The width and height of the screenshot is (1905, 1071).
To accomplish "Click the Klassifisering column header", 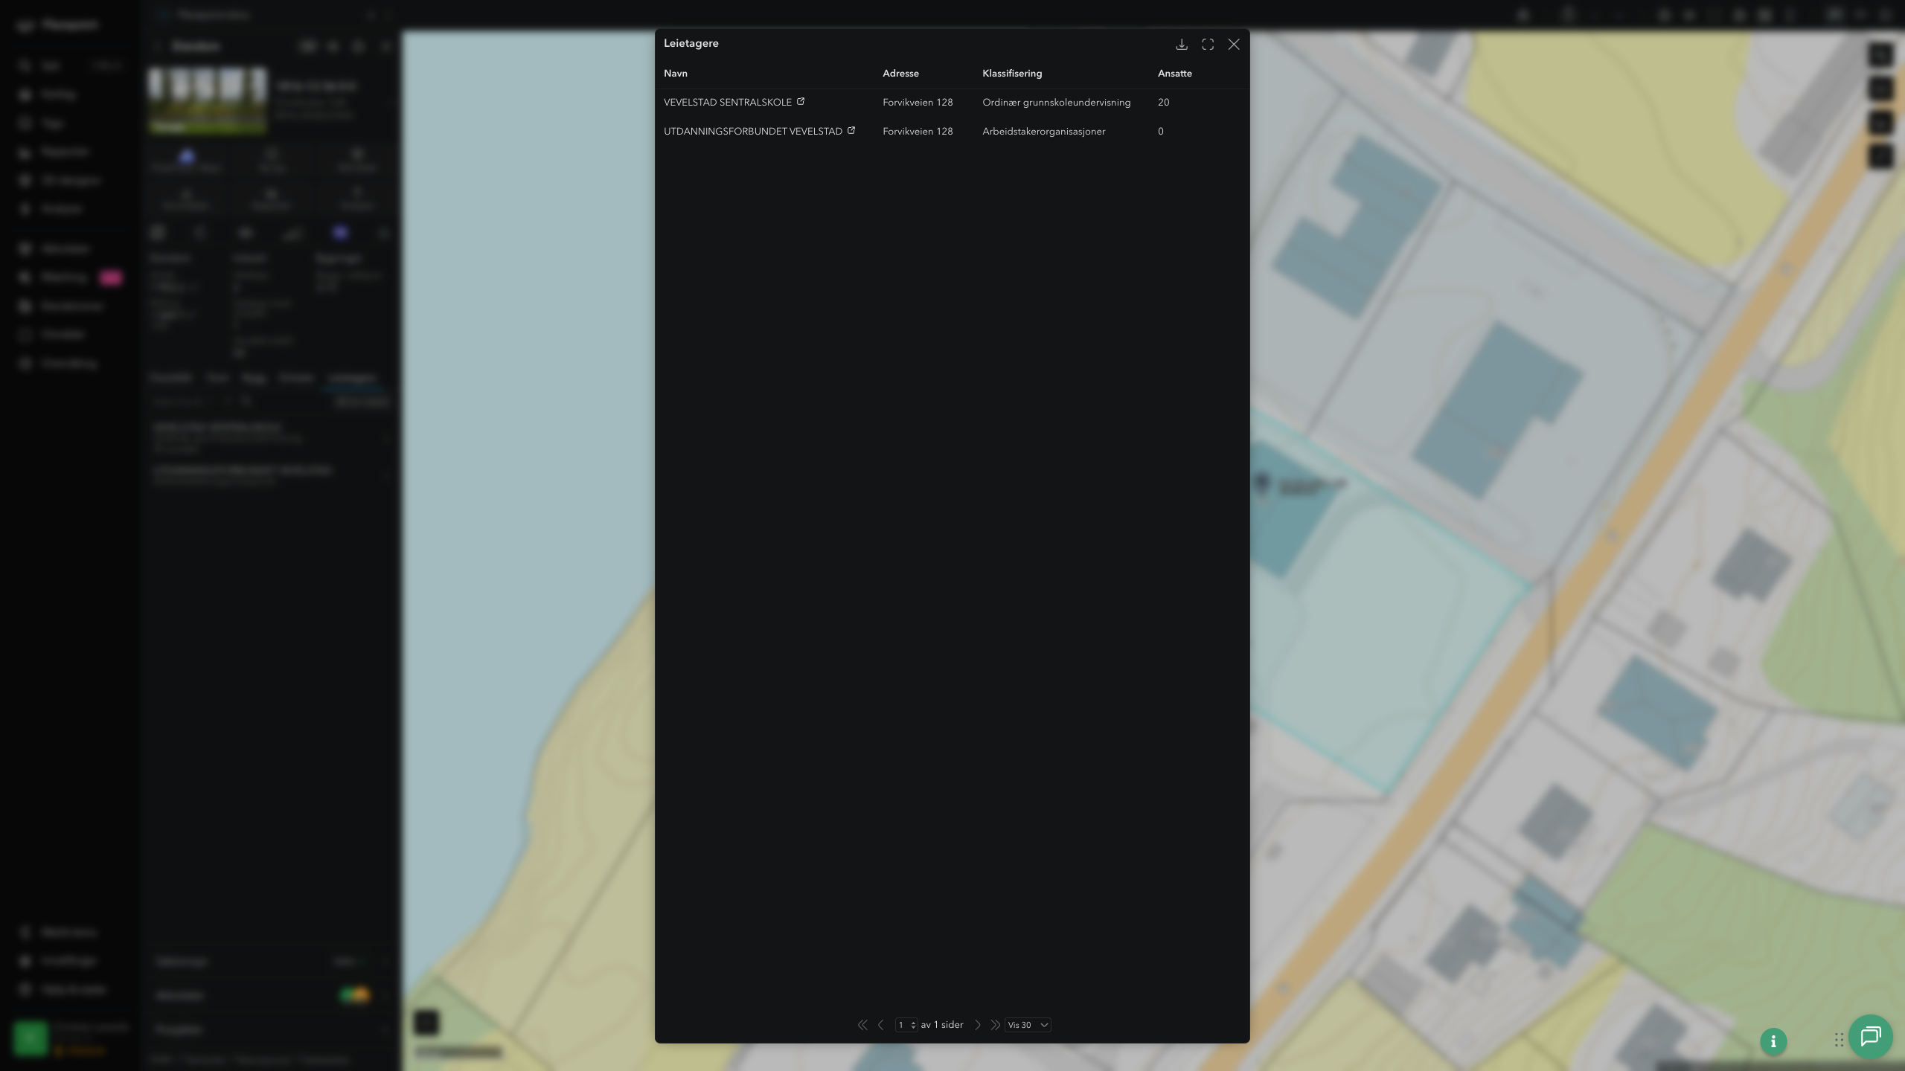I will [x=1012, y=74].
